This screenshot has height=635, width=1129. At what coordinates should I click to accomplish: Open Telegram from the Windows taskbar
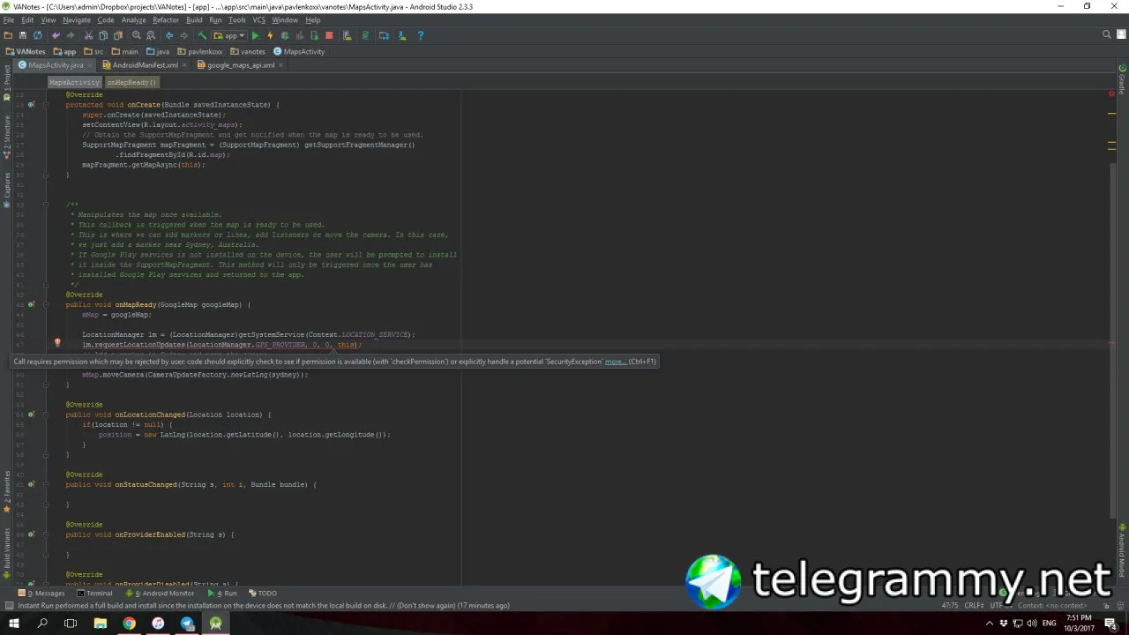pos(187,624)
